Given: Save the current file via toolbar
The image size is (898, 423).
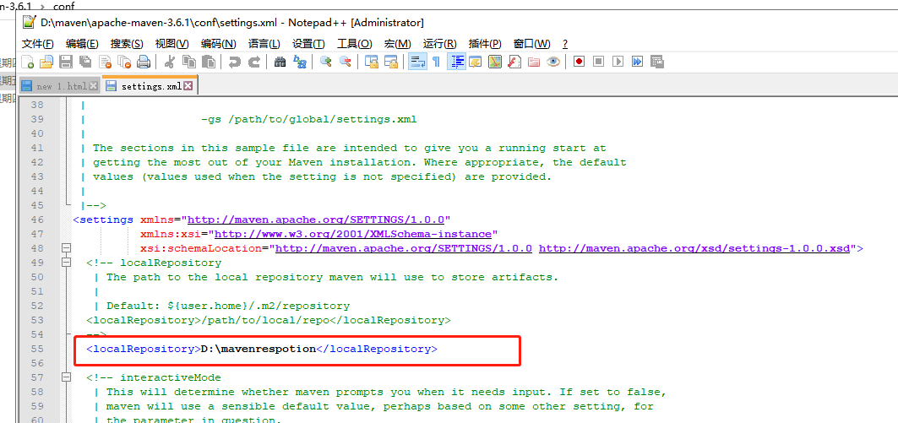Looking at the screenshot, I should click(66, 62).
